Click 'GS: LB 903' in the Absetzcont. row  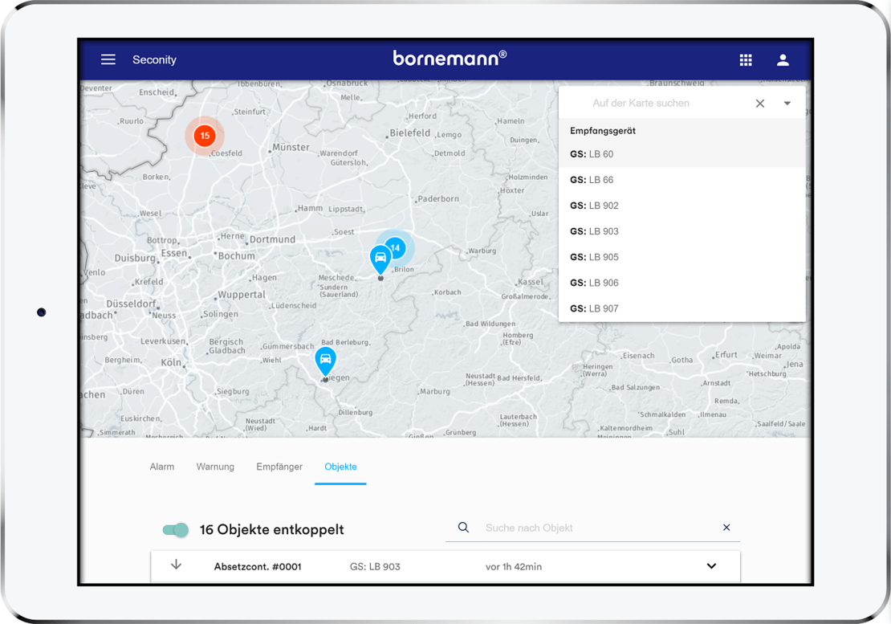pos(375,567)
